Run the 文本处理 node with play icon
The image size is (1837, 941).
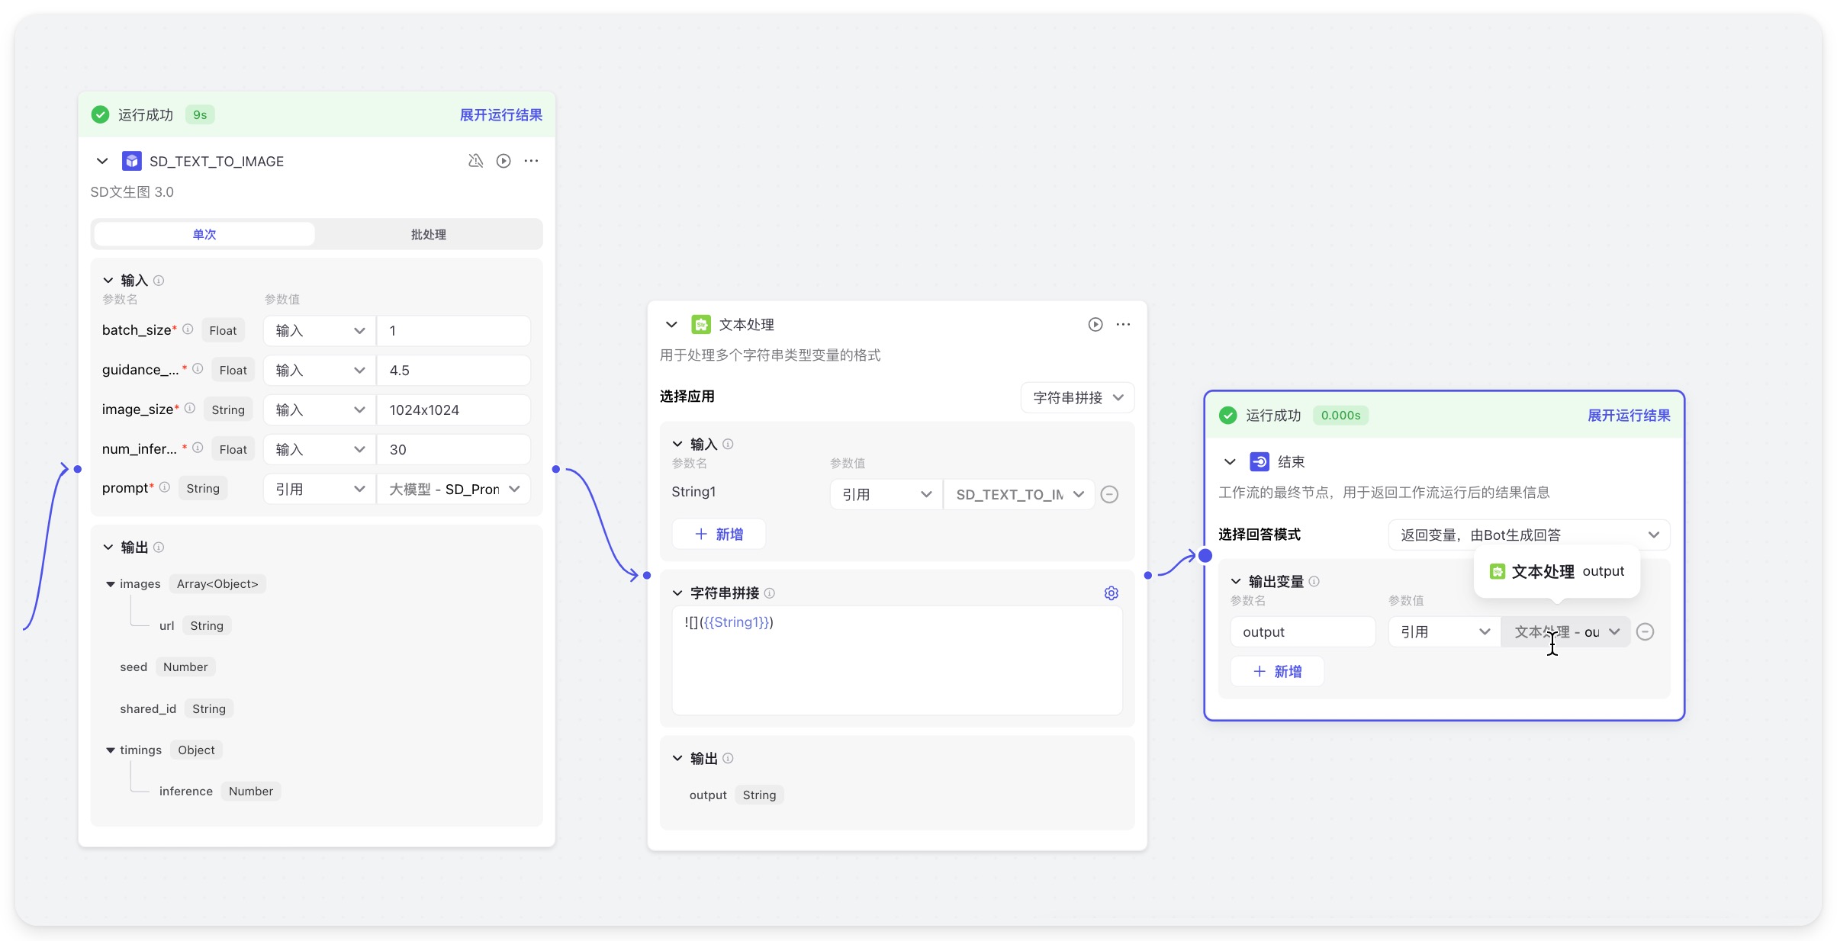click(1095, 325)
